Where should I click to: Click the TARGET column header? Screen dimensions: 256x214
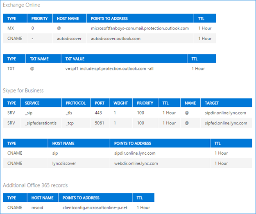point(212,103)
